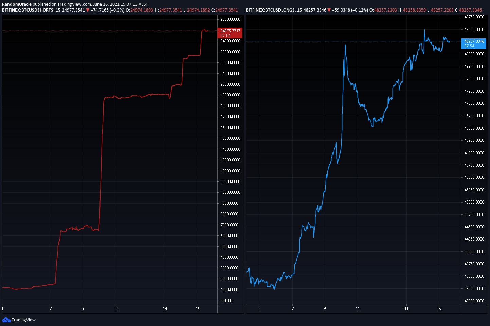This screenshot has height=326, width=490.
Task: Click date 7 on shorts chart time axis
Action: tap(51, 309)
